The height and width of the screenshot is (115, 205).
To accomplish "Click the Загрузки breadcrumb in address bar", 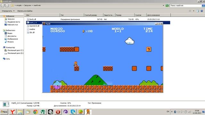I will [28, 5].
